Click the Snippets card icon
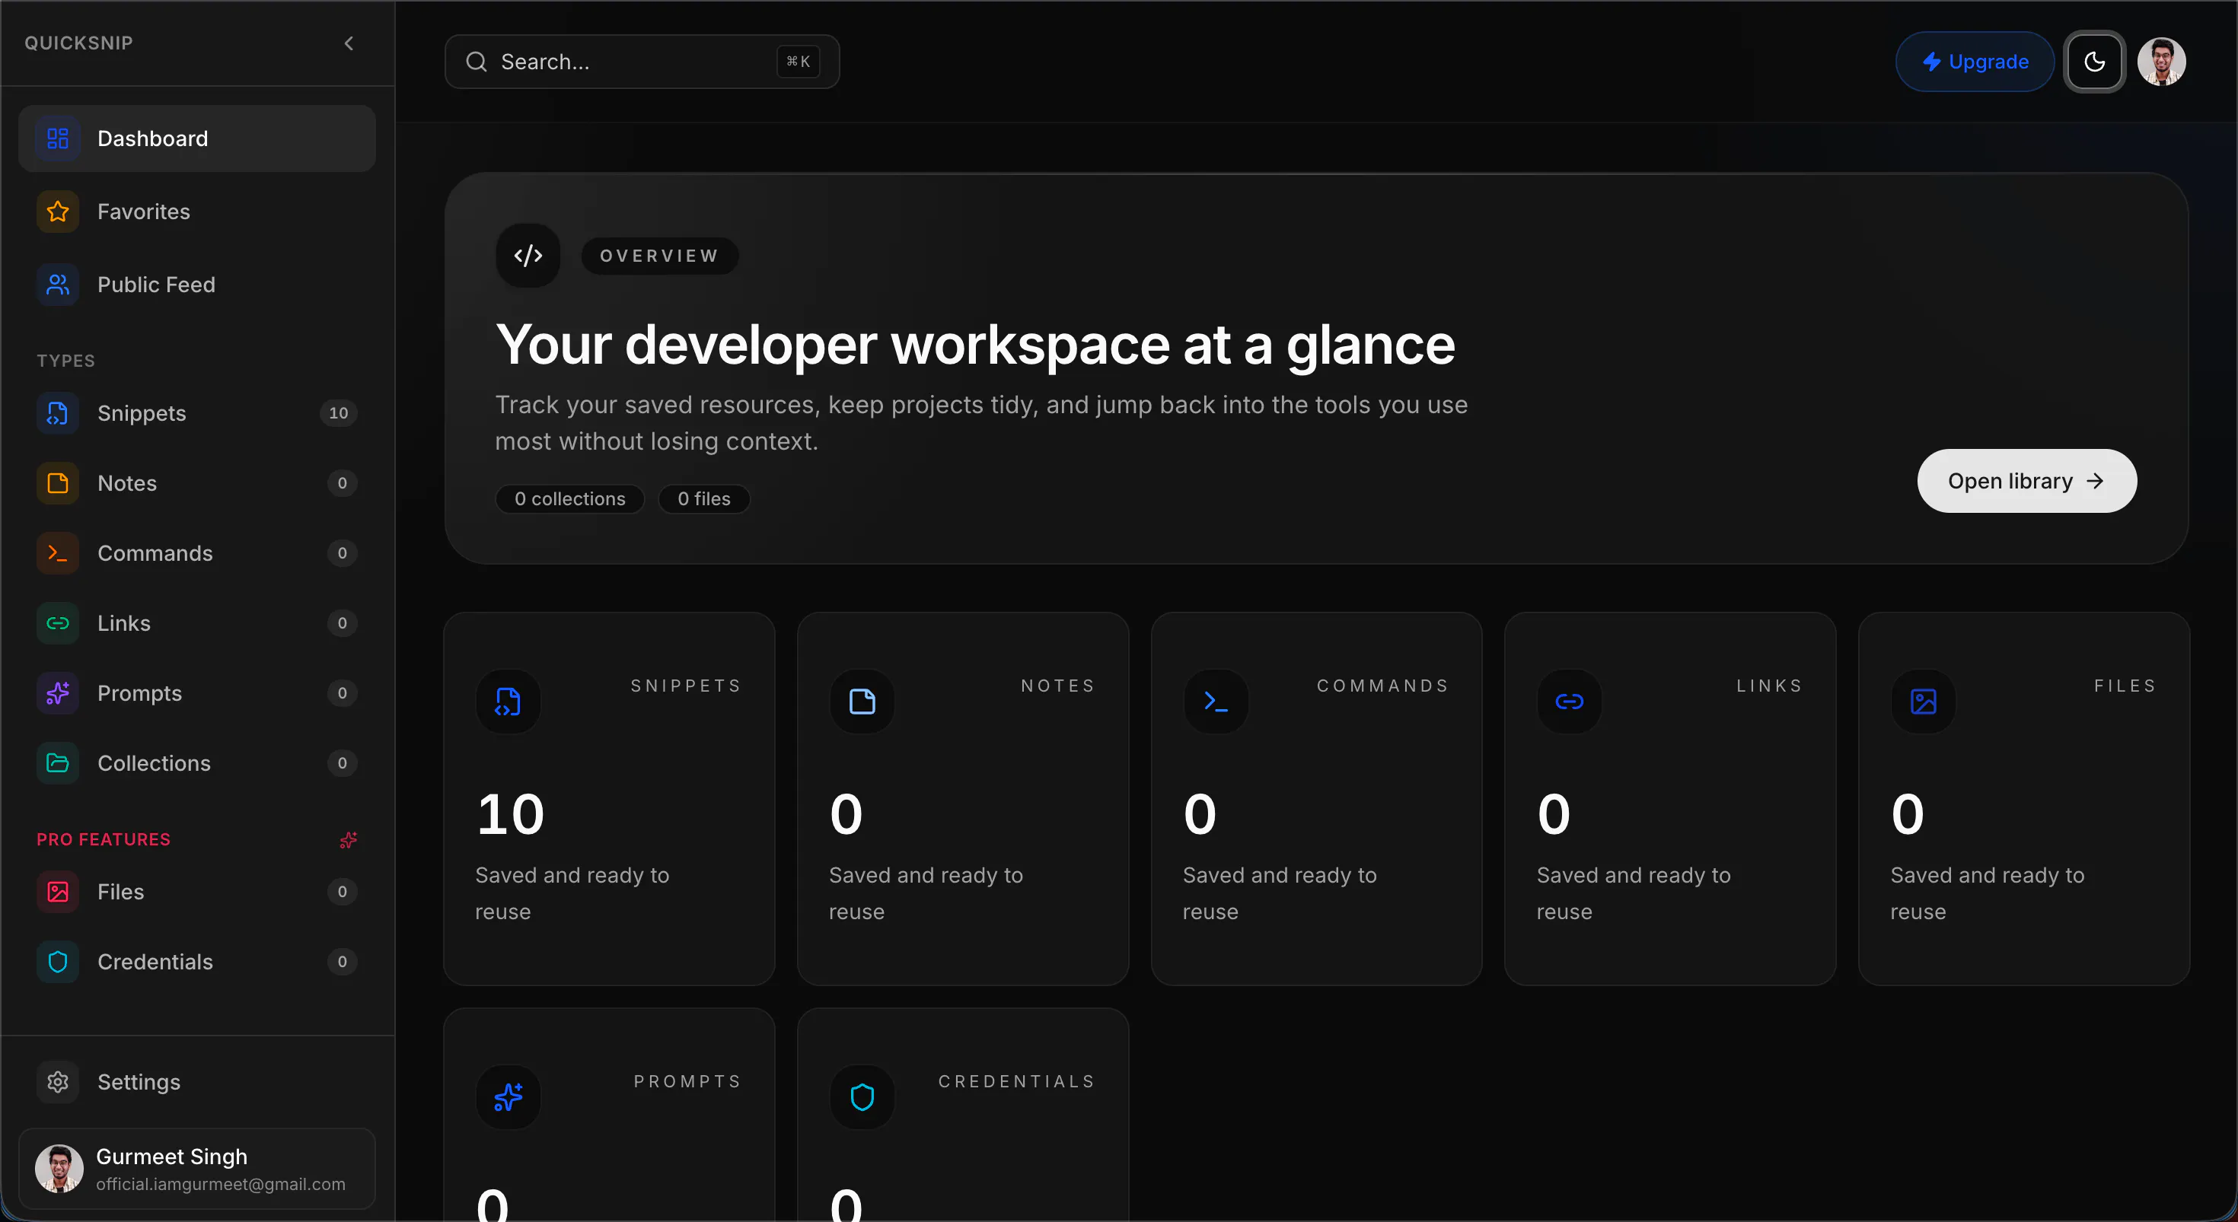 pyautogui.click(x=508, y=701)
